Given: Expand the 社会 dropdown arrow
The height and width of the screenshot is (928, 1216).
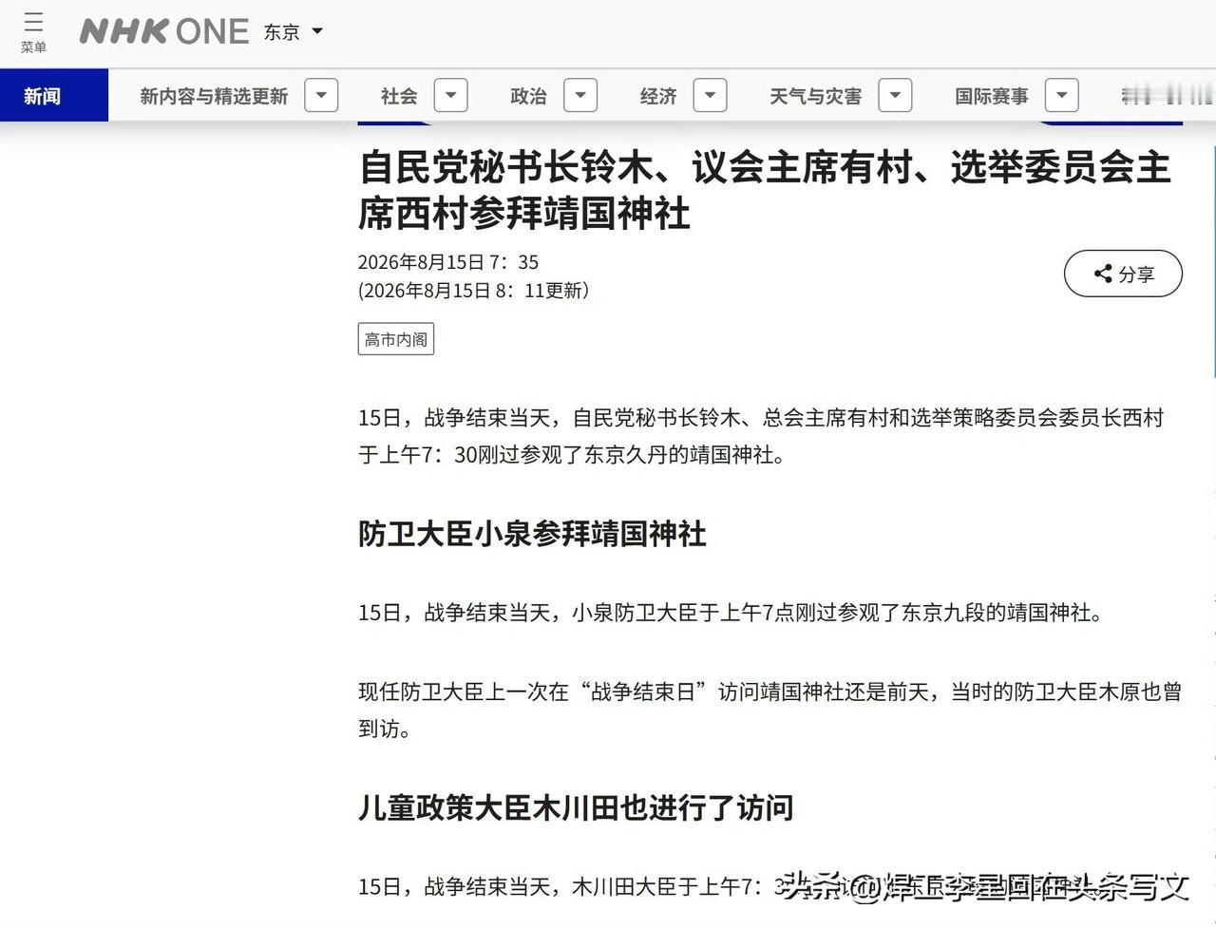Looking at the screenshot, I should coord(451,95).
